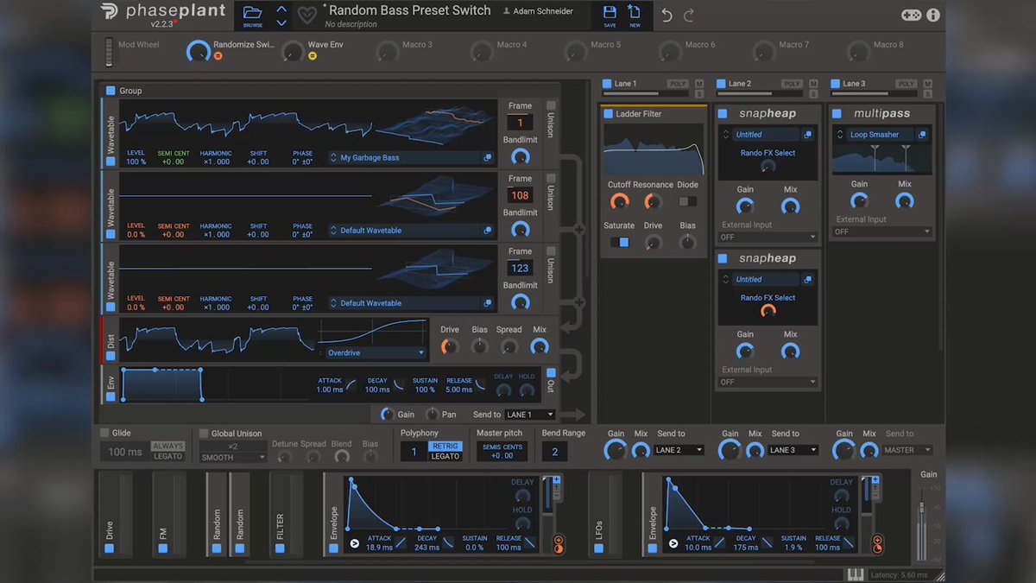Toggle the Group enable checkbox
Viewport: 1036px width, 583px height.
point(111,91)
